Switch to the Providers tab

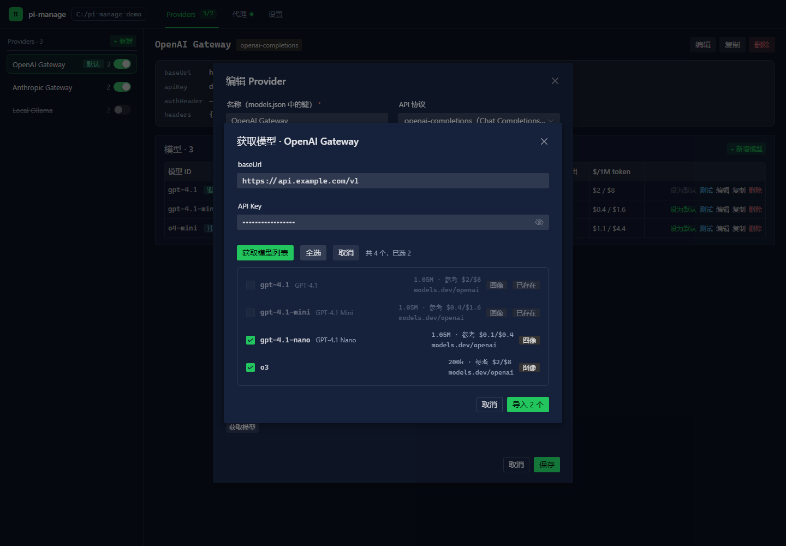pyautogui.click(x=190, y=14)
